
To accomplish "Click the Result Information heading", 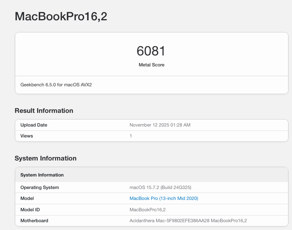I will pyautogui.click(x=44, y=111).
